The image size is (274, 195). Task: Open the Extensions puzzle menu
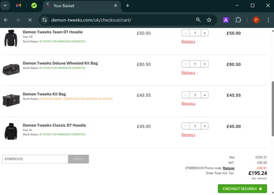coord(238,20)
